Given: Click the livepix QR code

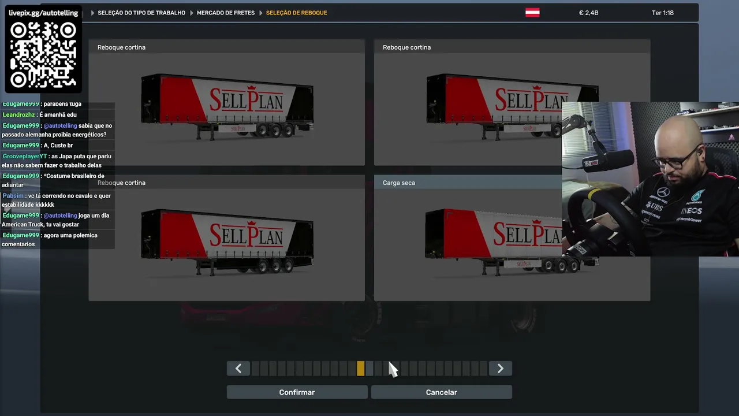Looking at the screenshot, I should [x=43, y=55].
